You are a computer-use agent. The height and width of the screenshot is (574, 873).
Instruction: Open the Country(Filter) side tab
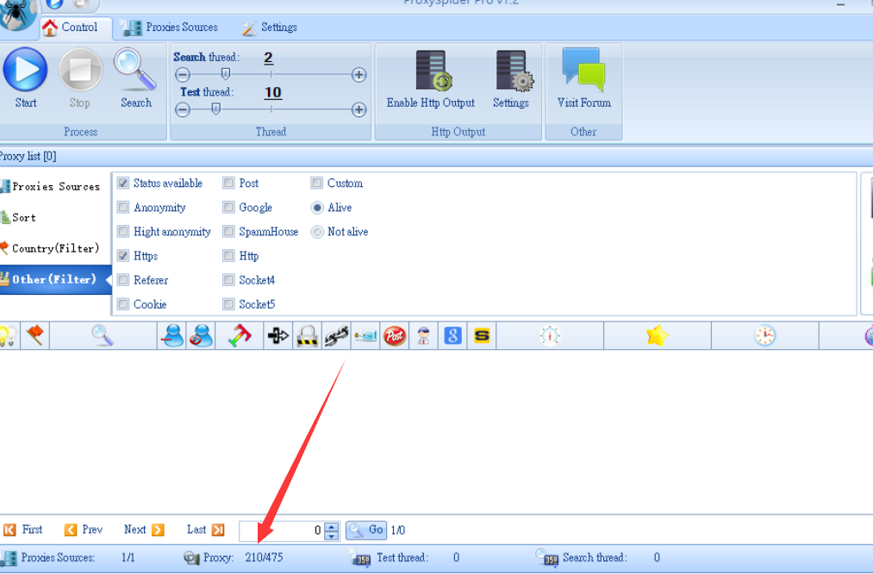click(x=54, y=248)
